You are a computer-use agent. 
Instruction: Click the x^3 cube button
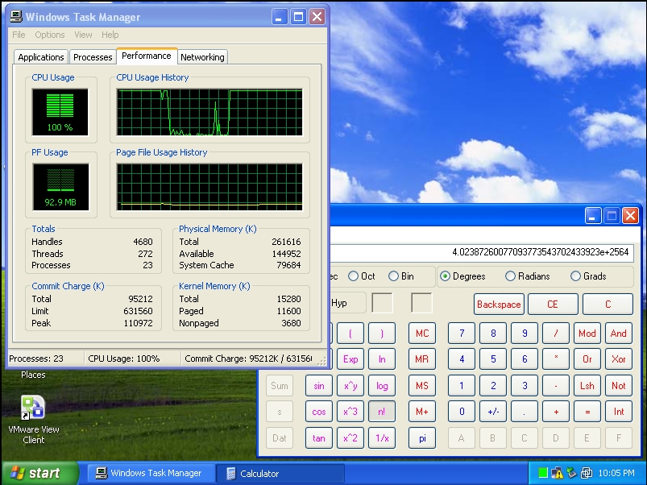(x=350, y=412)
